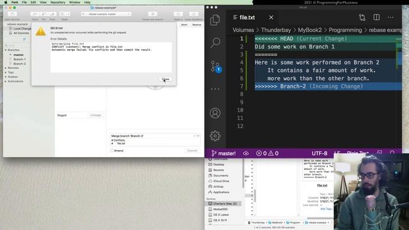Open the Window menu

(75, 3)
